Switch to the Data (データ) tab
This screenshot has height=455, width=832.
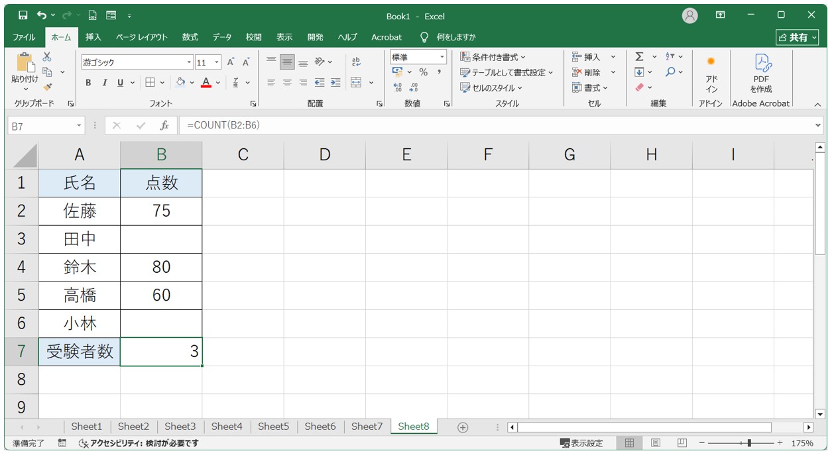point(222,37)
